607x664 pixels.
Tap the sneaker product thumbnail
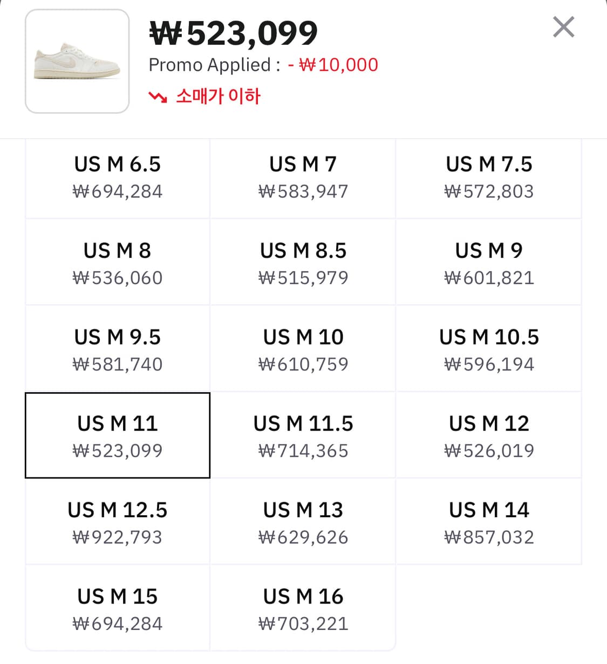(77, 61)
